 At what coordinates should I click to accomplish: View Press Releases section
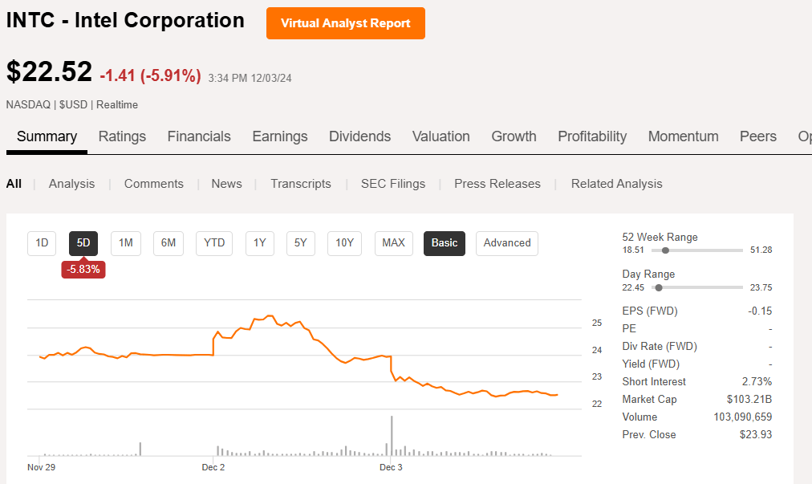coord(497,184)
